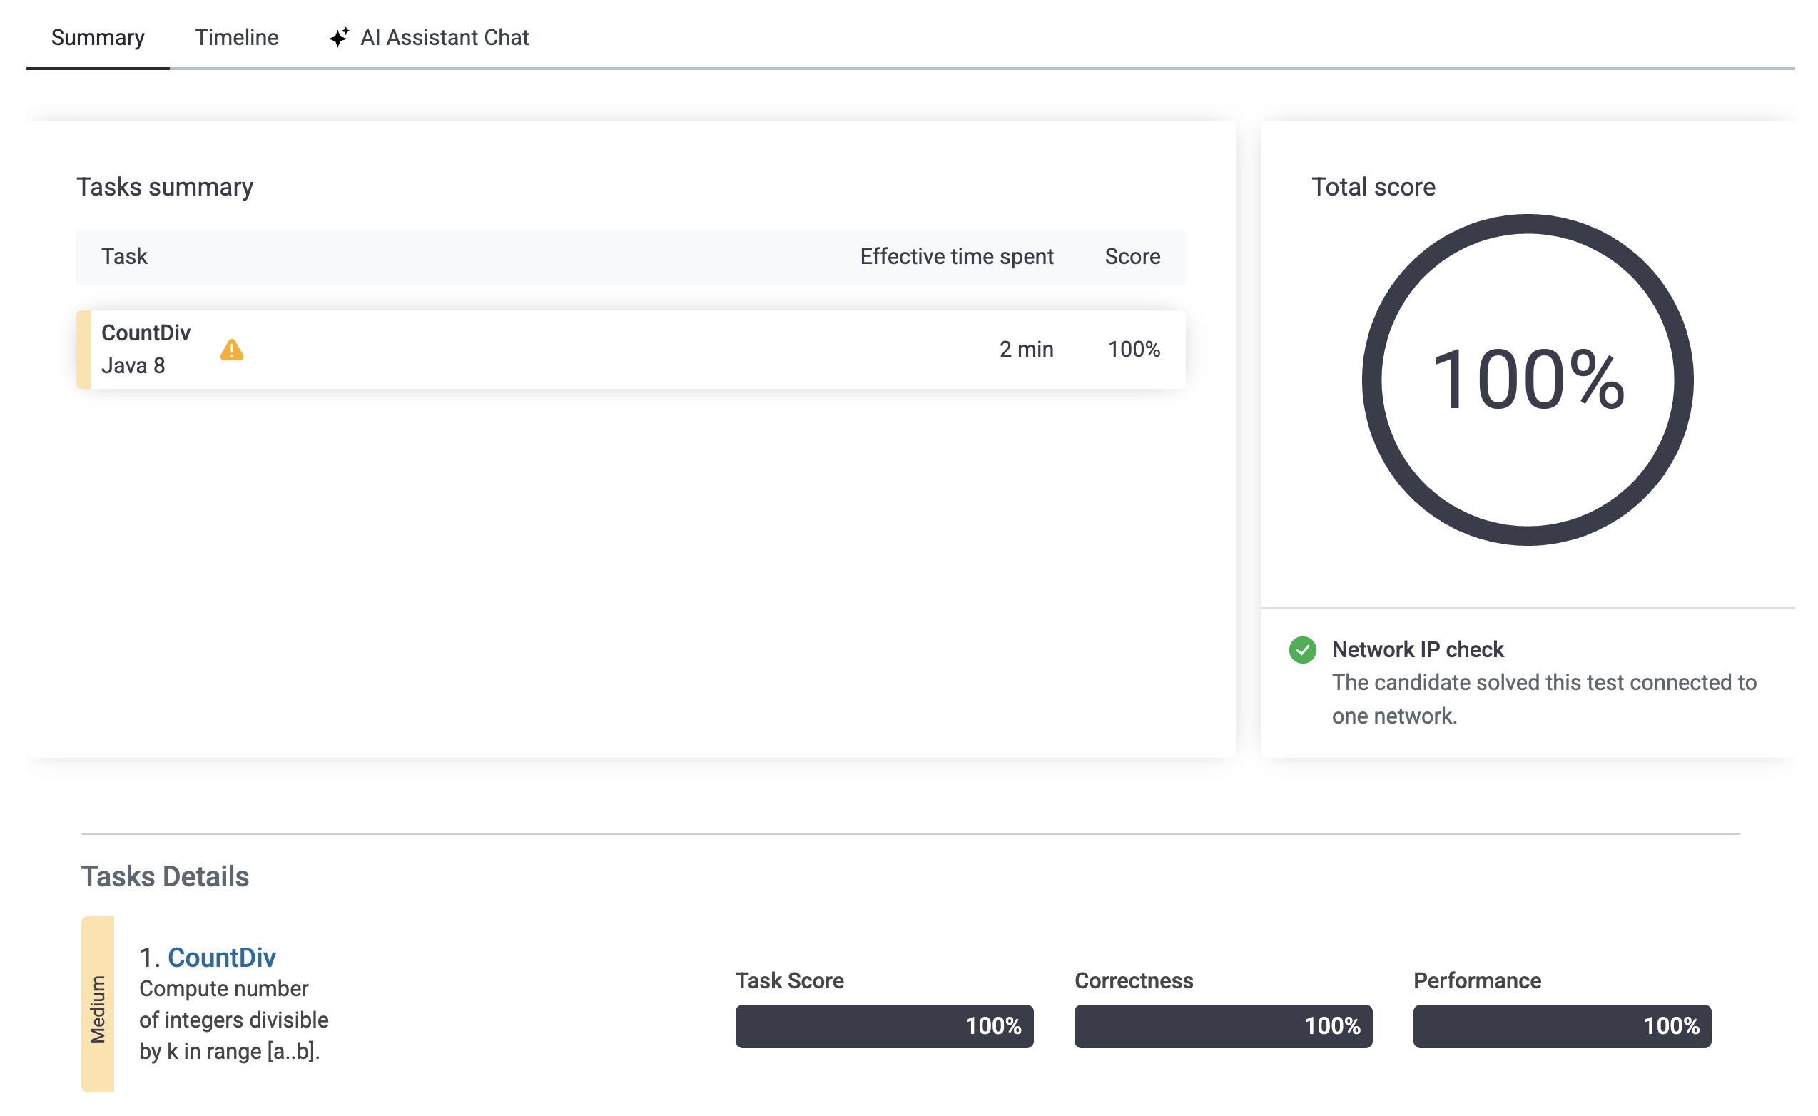Open the CountDiv task details link
Screen dimensions: 1818x1116
[x=221, y=958]
